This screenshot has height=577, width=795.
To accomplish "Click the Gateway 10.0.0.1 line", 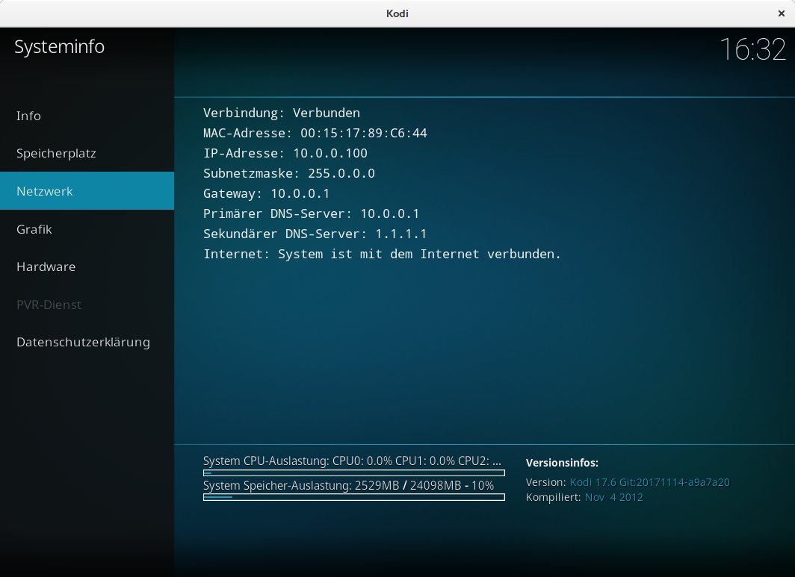I will pyautogui.click(x=266, y=193).
